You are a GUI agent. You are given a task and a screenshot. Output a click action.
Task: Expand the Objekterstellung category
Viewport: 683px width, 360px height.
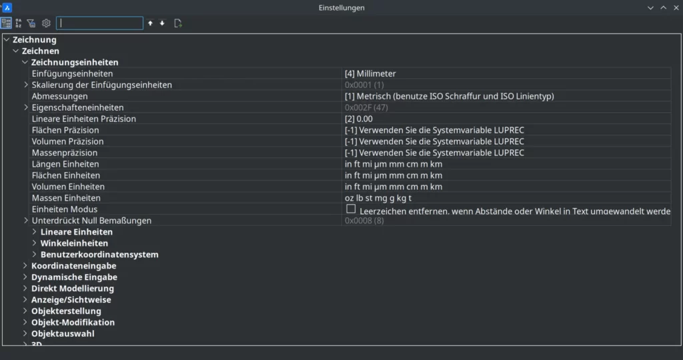pos(25,311)
